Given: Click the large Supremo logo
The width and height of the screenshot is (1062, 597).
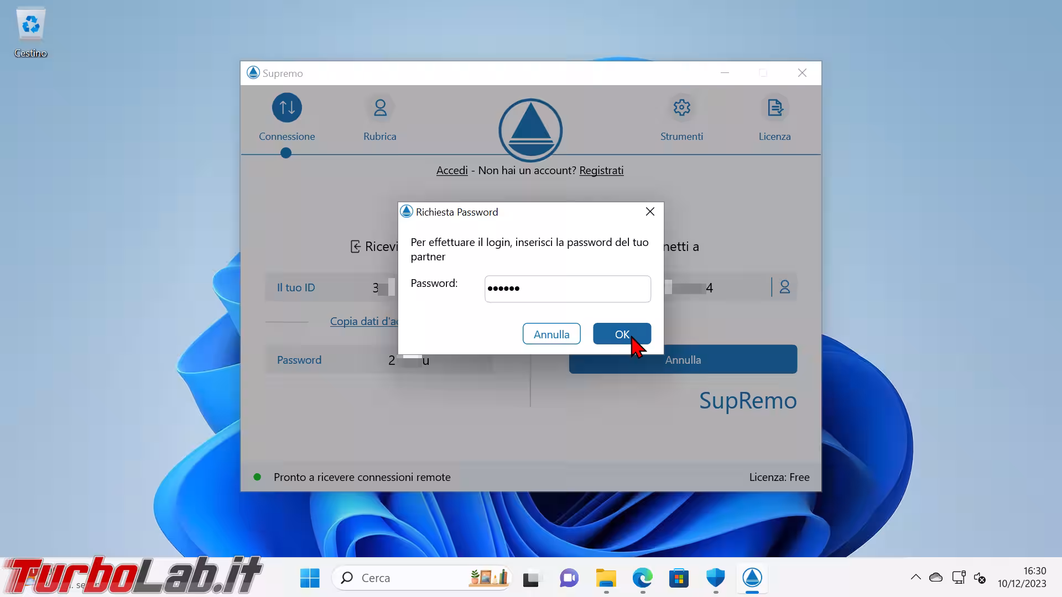Looking at the screenshot, I should coord(530,130).
